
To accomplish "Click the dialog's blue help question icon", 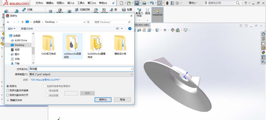I will coord(130,28).
